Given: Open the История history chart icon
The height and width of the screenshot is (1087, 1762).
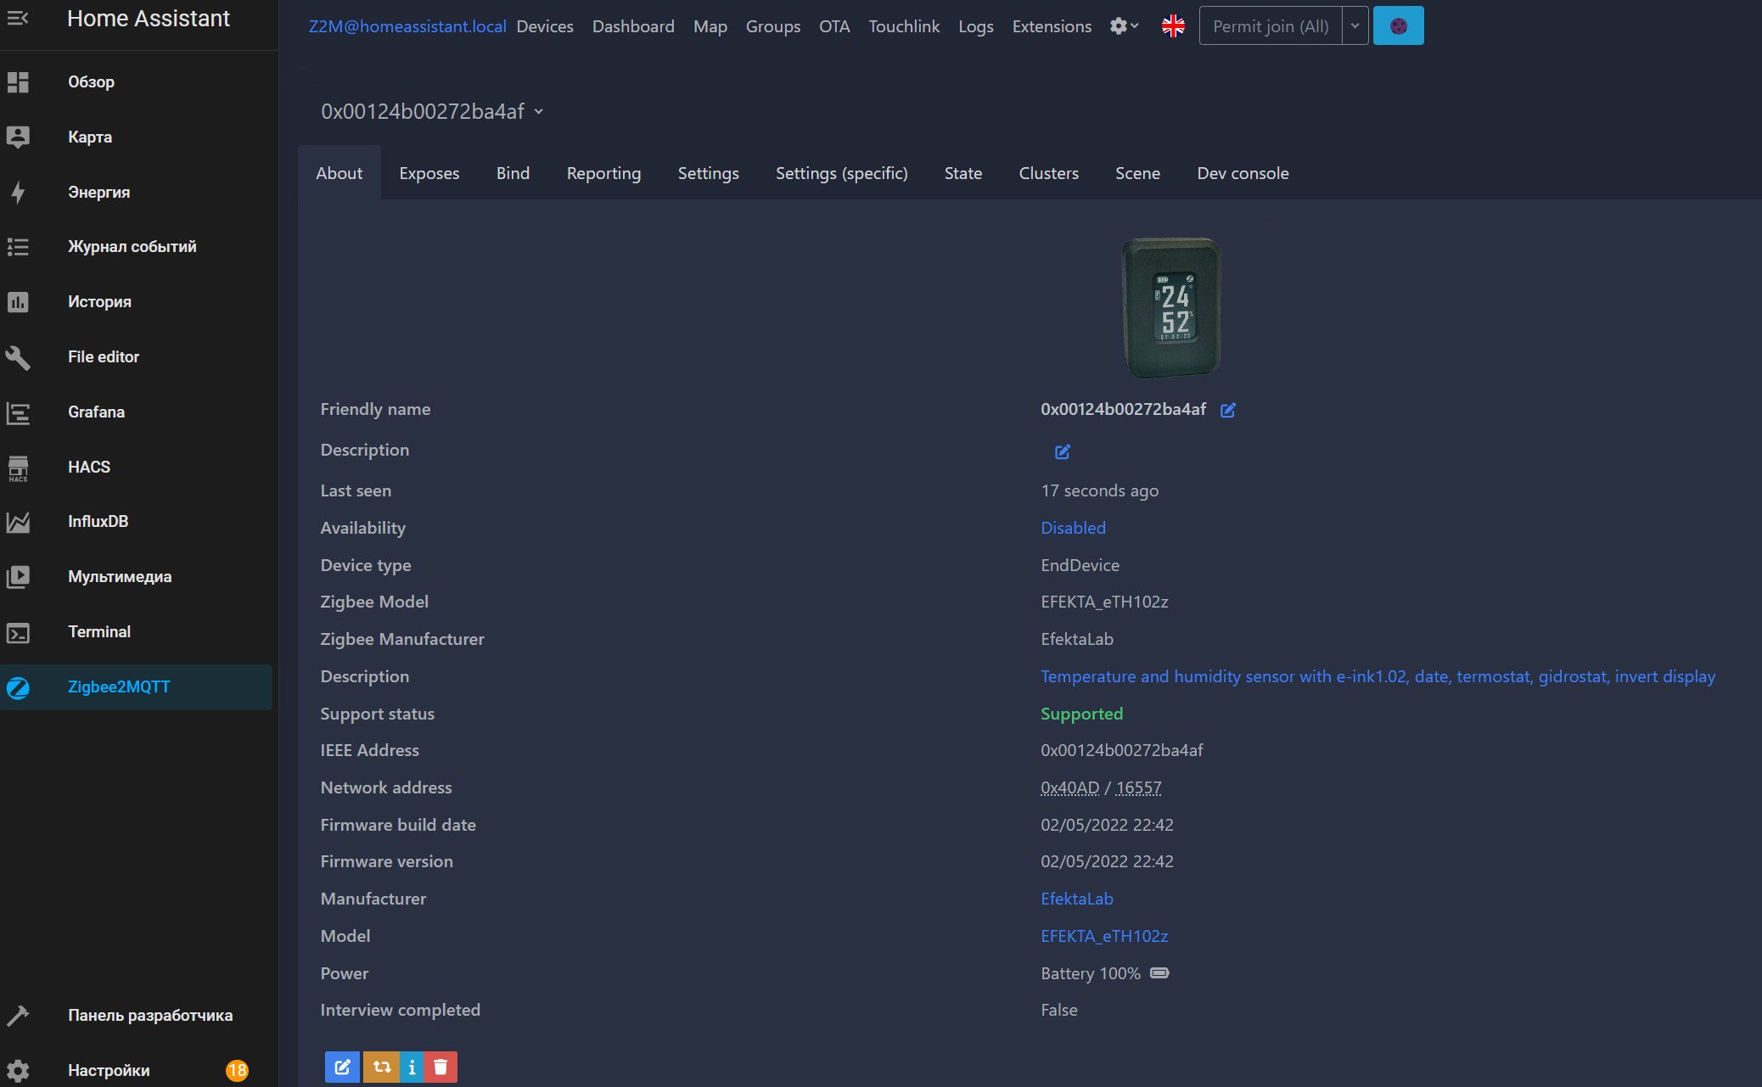Looking at the screenshot, I should [18, 302].
